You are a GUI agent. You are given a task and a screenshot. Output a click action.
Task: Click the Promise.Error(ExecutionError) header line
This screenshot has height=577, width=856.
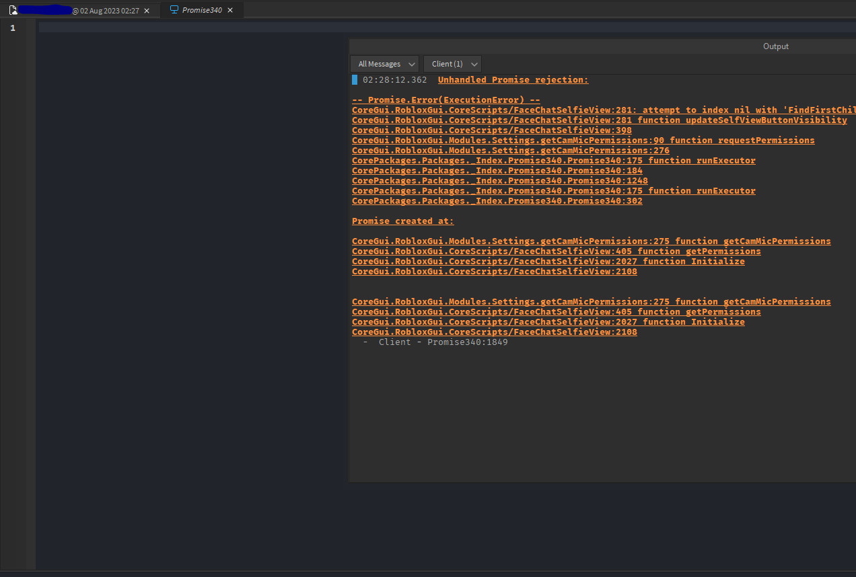[x=445, y=100]
